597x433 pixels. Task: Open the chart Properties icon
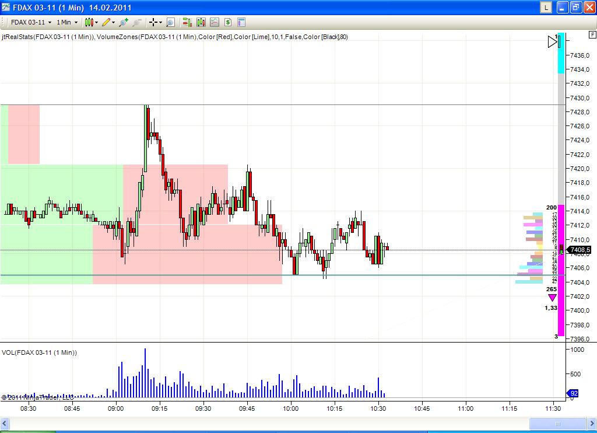241,23
